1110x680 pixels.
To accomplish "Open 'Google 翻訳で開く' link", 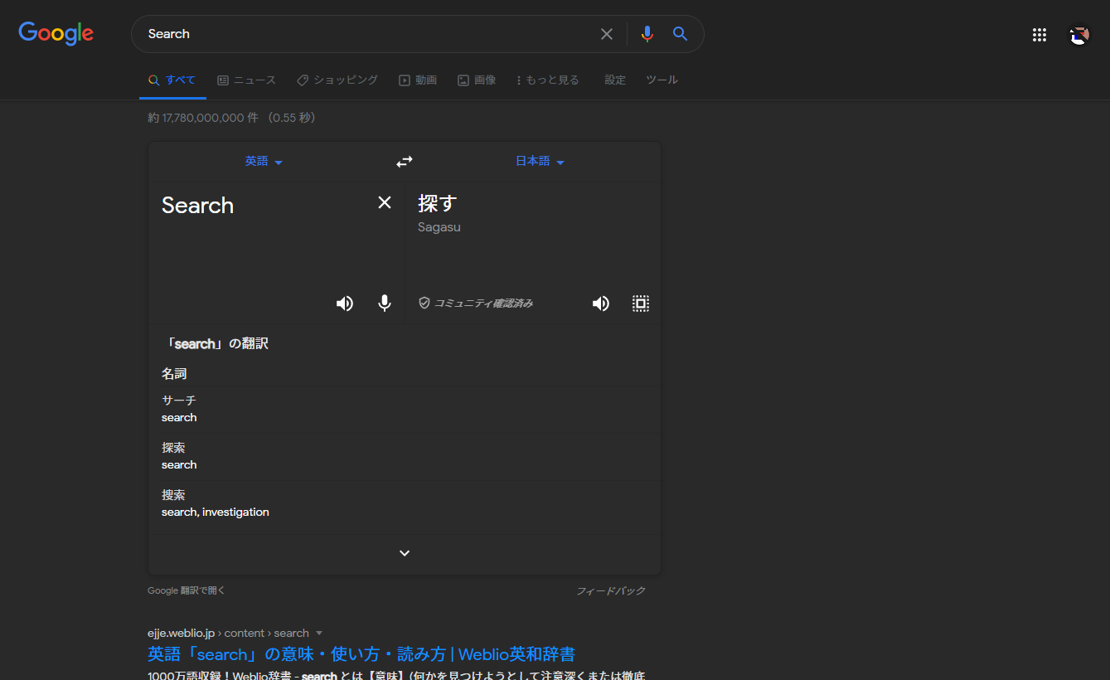I will tap(186, 590).
